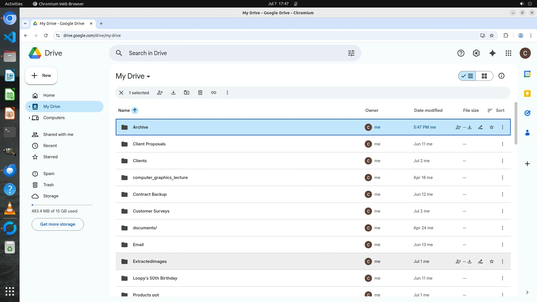This screenshot has height=302, width=537.
Task: Expand the Computers tree in sidebar
Action: [x=29, y=118]
